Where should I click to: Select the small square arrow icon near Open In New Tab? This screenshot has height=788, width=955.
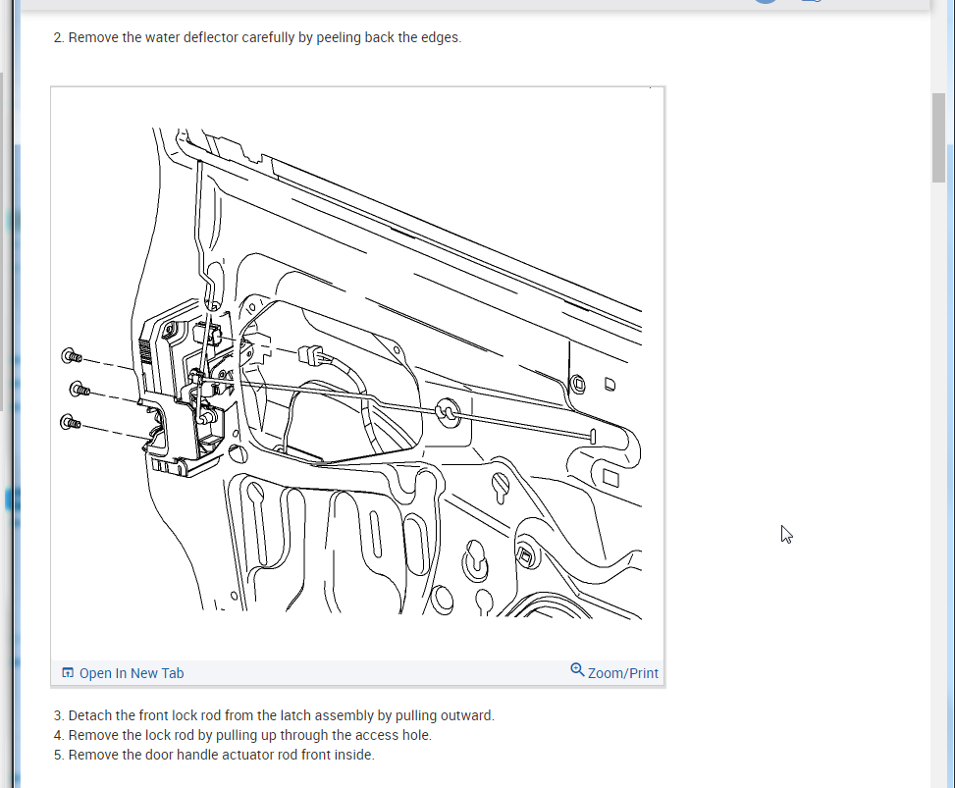pyautogui.click(x=68, y=672)
